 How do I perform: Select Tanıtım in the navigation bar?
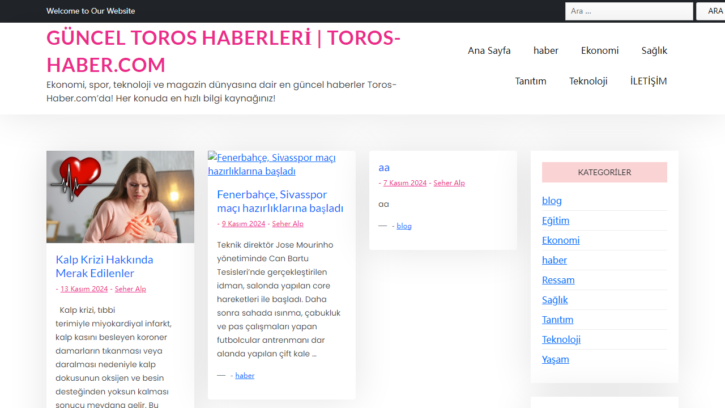(530, 81)
